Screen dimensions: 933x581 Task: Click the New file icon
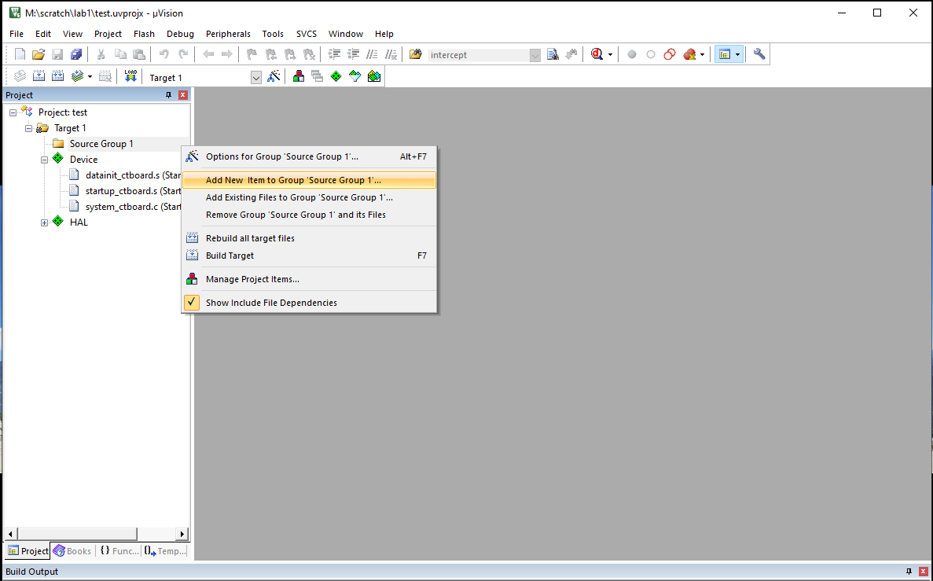coord(20,54)
